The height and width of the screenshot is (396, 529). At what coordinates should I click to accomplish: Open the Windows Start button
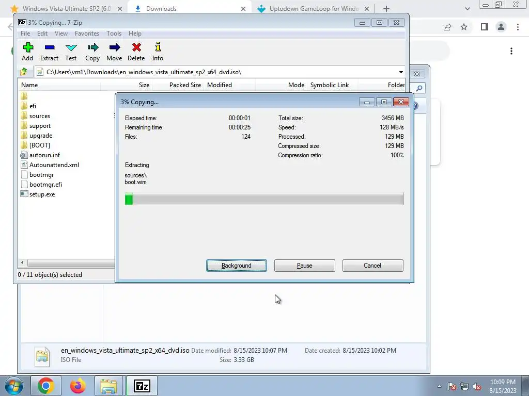pyautogui.click(x=13, y=386)
